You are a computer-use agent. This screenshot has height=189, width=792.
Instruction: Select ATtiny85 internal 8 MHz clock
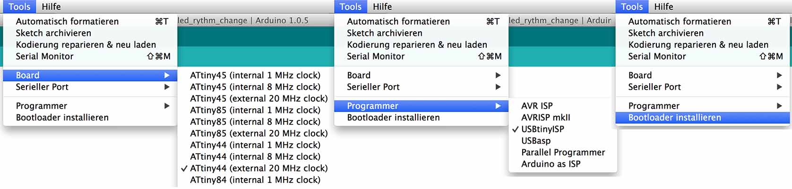pos(255,121)
